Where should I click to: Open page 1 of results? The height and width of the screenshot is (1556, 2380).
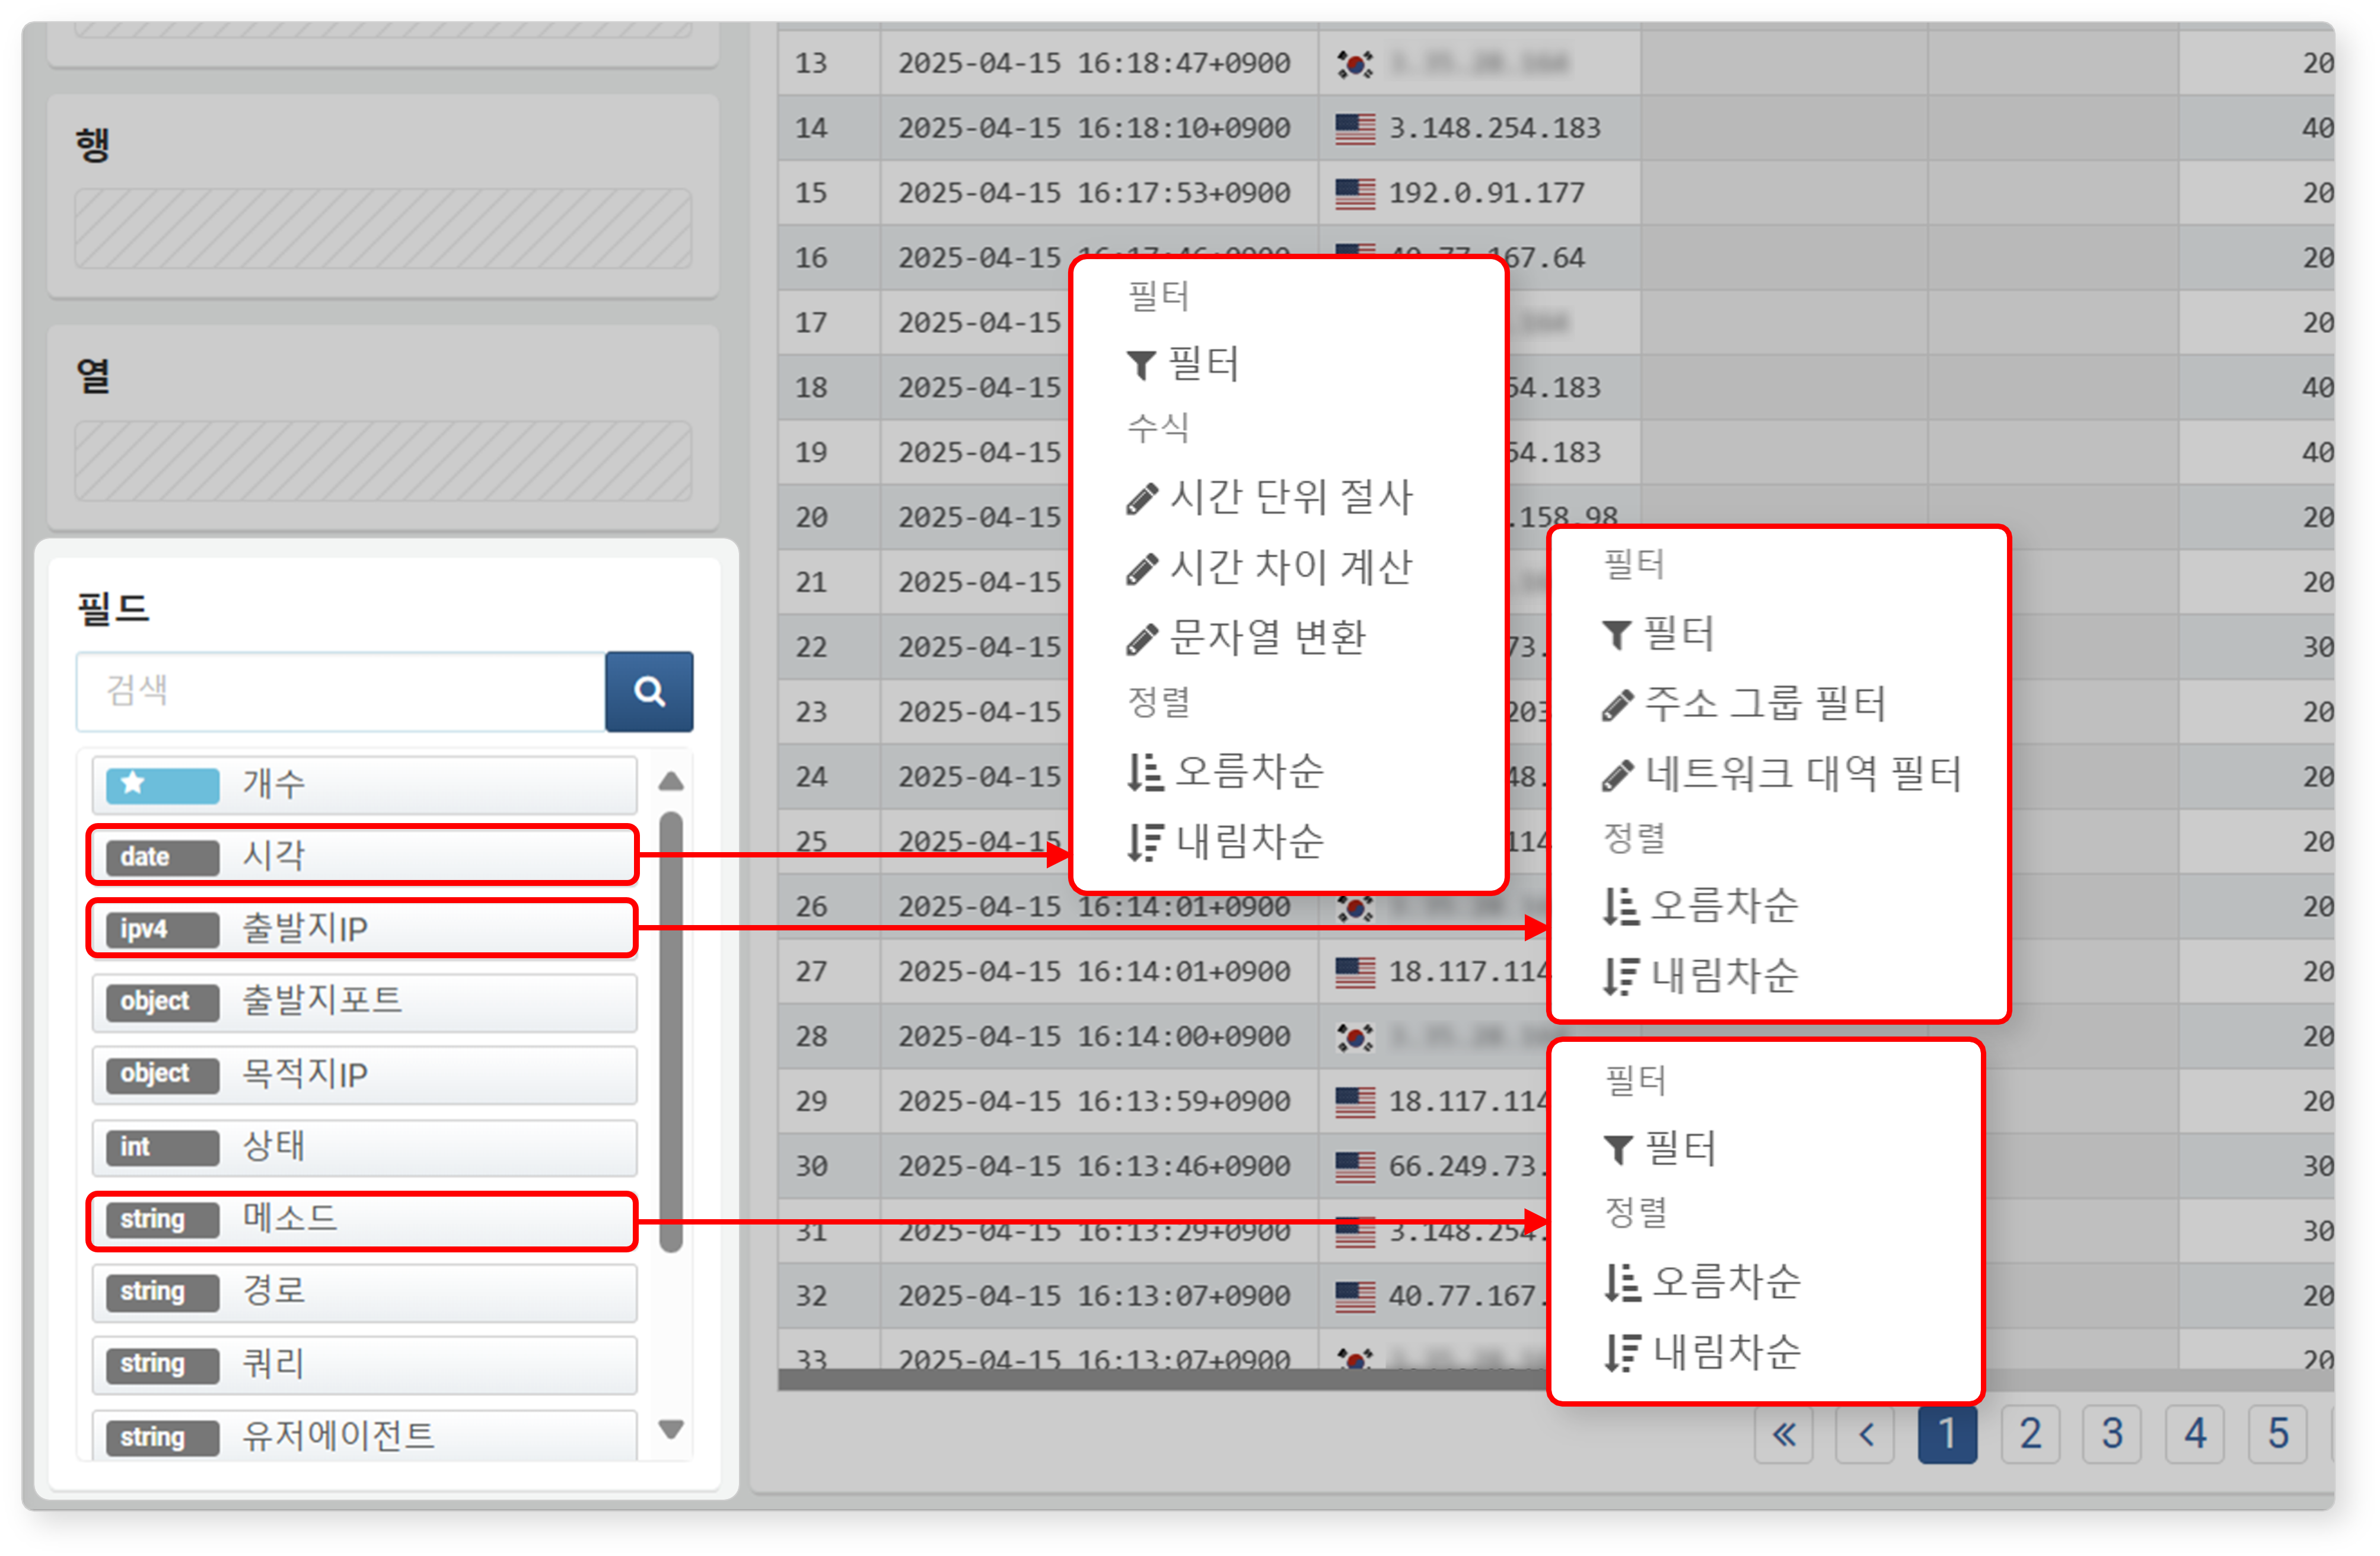pos(1948,1435)
